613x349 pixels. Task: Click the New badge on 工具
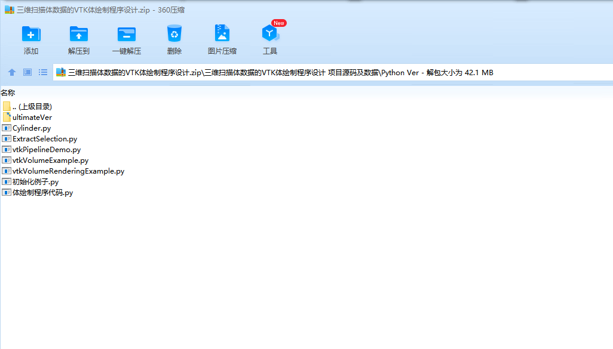[x=279, y=23]
